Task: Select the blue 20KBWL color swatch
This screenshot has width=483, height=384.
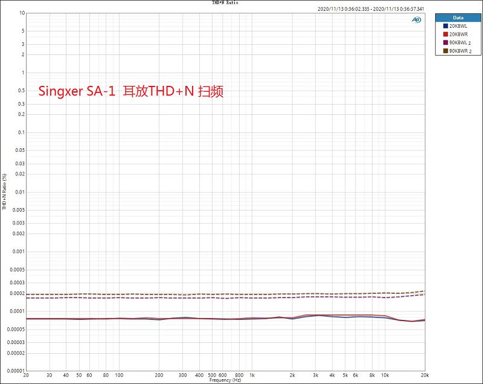Action: coord(446,27)
